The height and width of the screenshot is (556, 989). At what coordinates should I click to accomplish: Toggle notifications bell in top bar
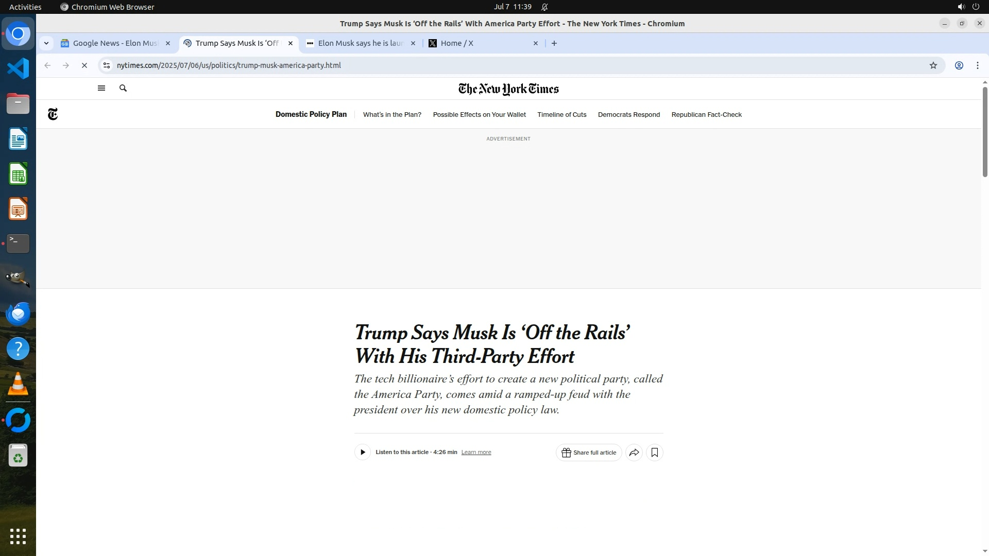544,7
